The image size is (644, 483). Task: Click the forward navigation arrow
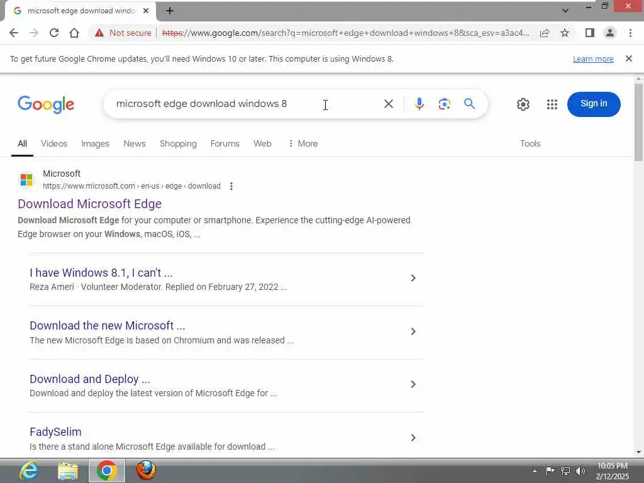[x=34, y=33]
